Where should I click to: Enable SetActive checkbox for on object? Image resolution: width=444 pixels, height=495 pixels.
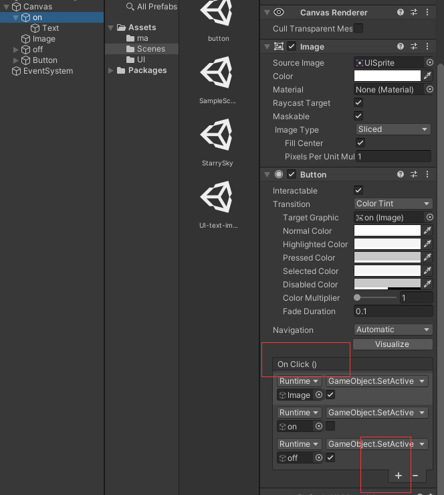330,426
